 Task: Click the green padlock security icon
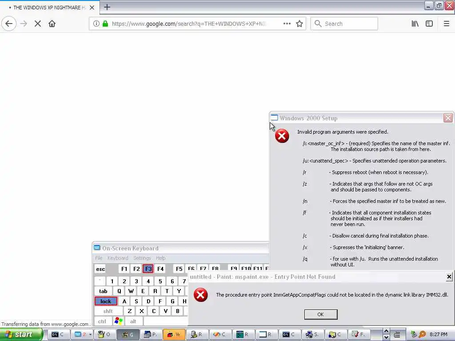coord(105,24)
